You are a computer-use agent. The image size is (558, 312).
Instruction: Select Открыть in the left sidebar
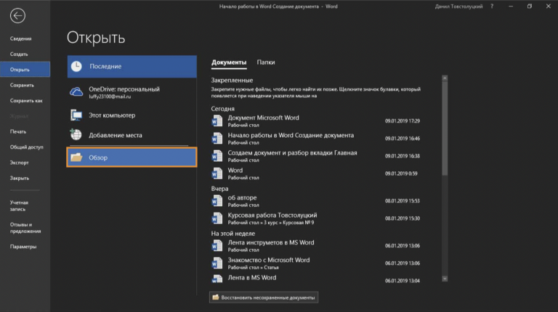25,70
